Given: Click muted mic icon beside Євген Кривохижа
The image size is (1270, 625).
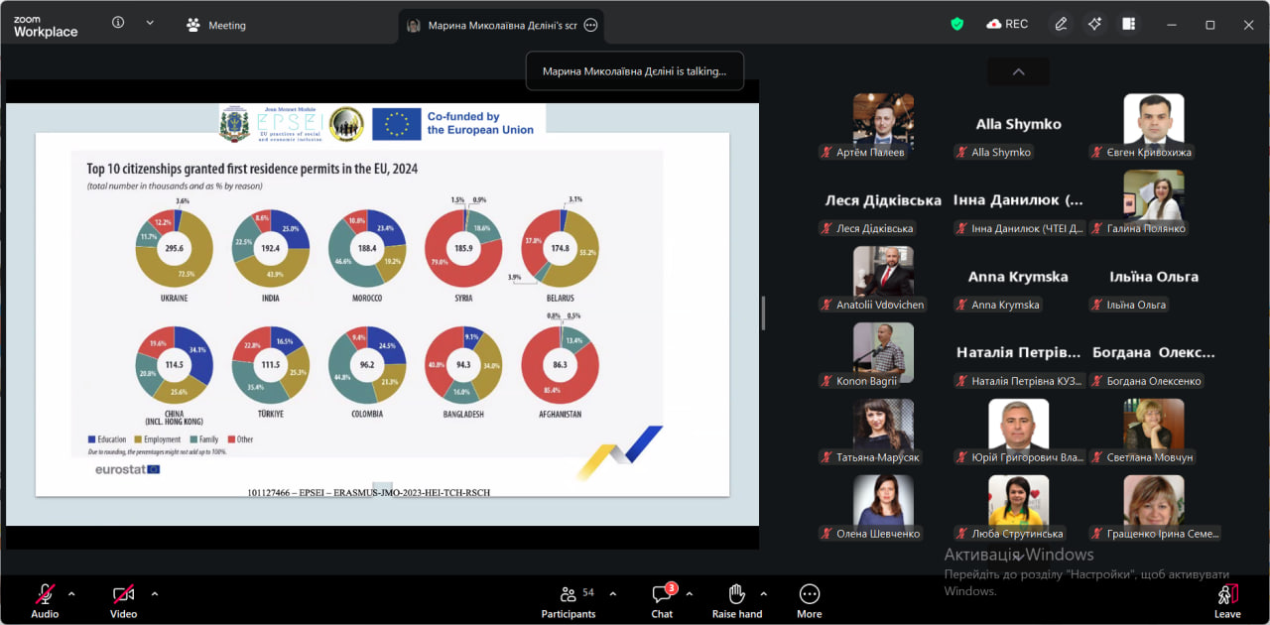Looking at the screenshot, I should pyautogui.click(x=1096, y=152).
